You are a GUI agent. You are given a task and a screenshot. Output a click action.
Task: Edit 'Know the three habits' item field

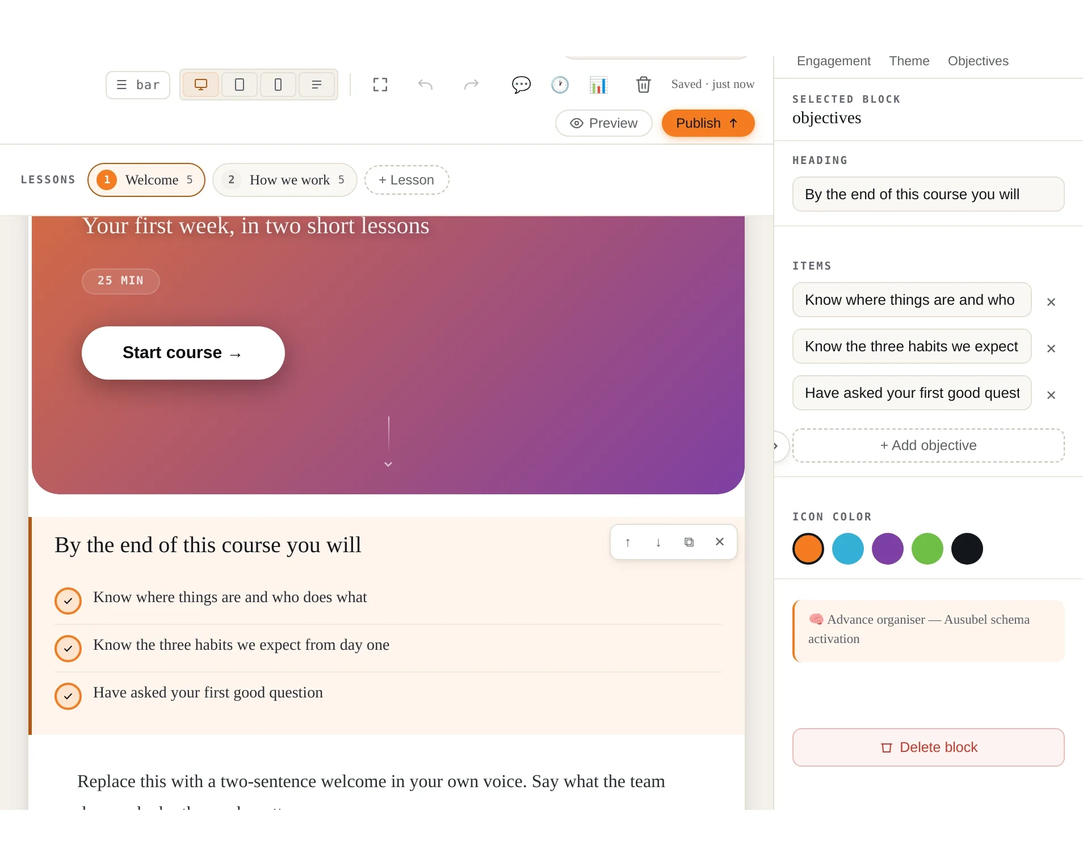[x=912, y=346]
